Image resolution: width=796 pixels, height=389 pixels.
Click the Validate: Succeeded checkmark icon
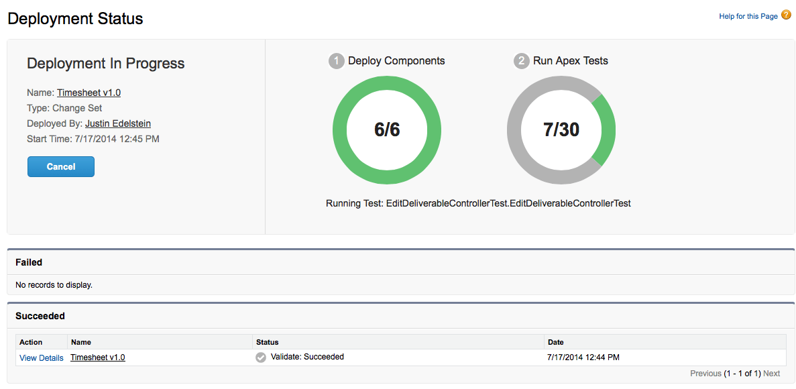click(x=260, y=357)
